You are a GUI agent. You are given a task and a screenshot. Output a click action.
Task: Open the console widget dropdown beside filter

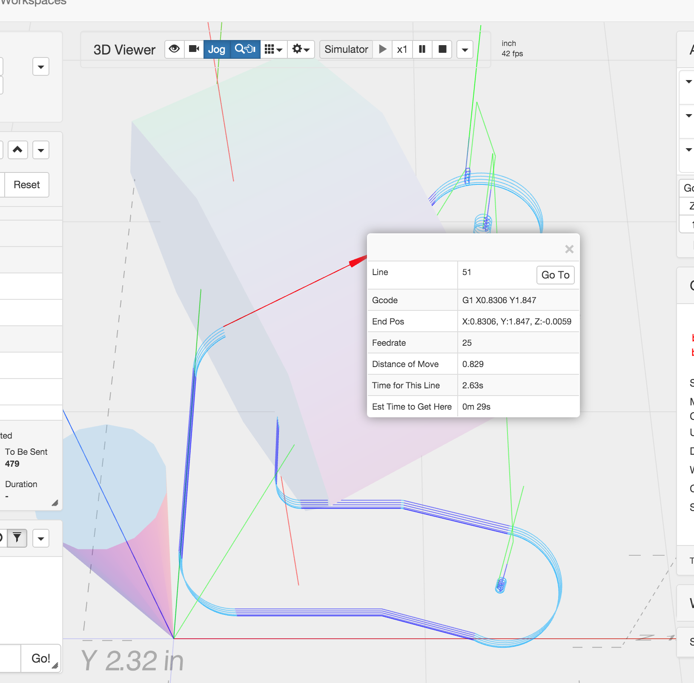41,539
